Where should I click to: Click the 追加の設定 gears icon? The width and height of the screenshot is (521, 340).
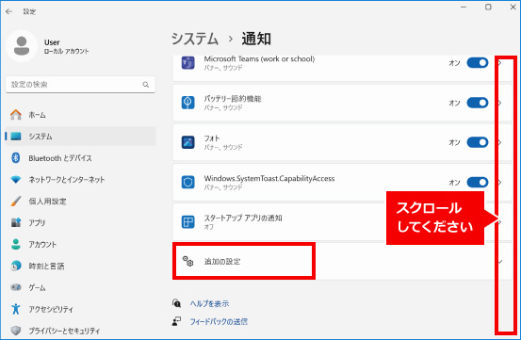click(x=188, y=261)
